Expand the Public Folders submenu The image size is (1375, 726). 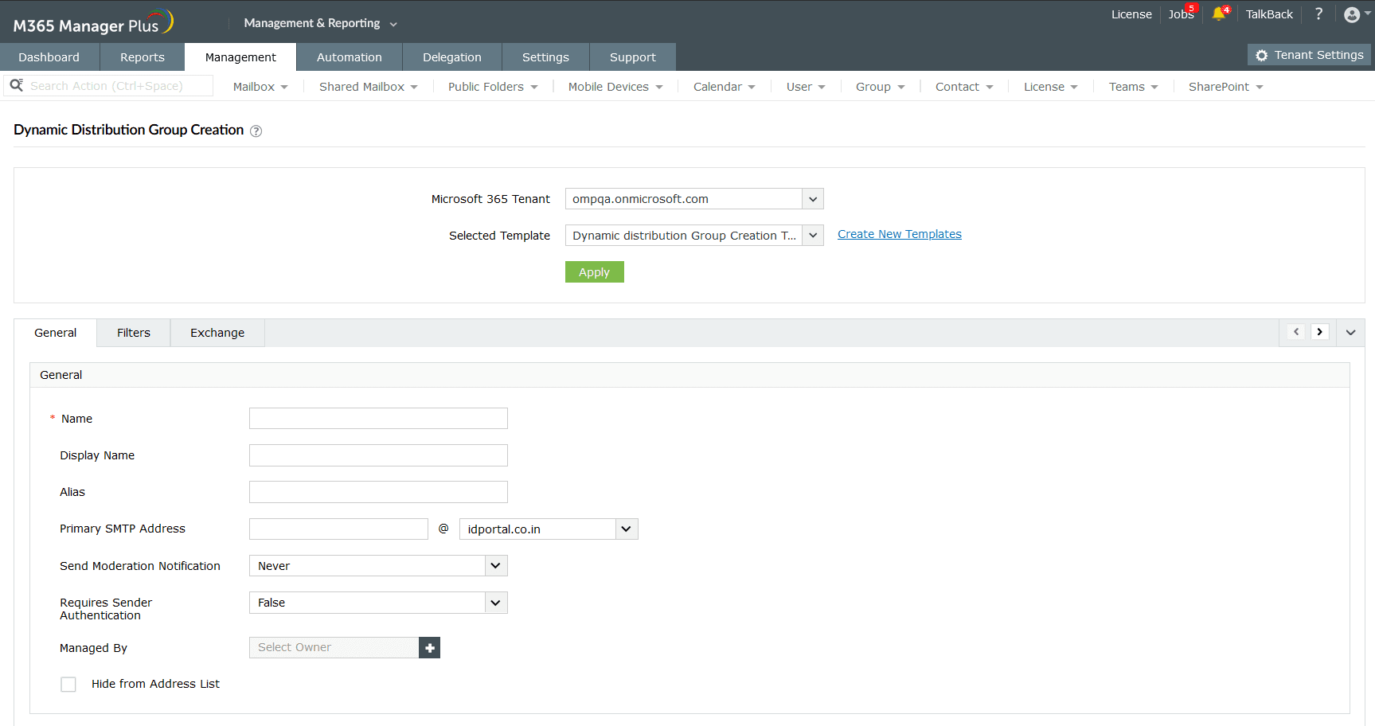click(x=493, y=87)
